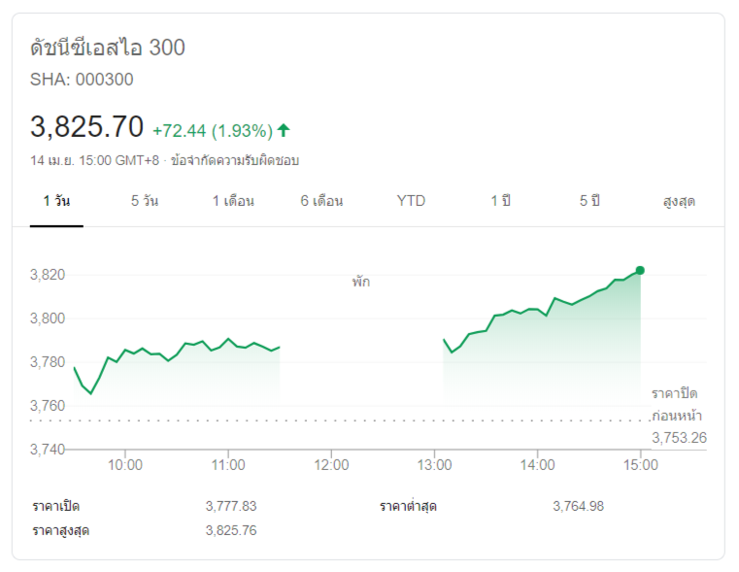Click the previous close value 3,753.26
Screen dimensions: 739x572
(679, 437)
